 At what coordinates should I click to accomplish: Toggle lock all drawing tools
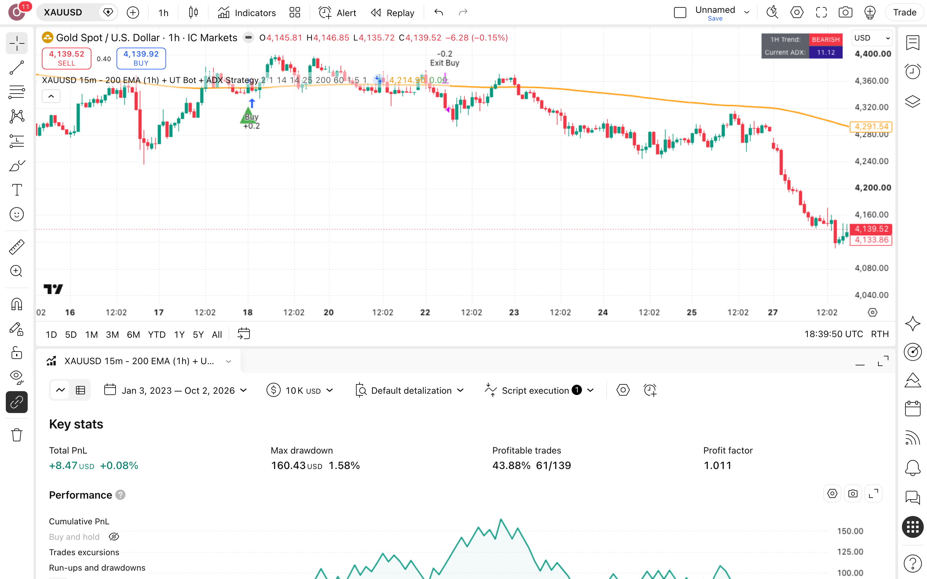click(x=17, y=353)
